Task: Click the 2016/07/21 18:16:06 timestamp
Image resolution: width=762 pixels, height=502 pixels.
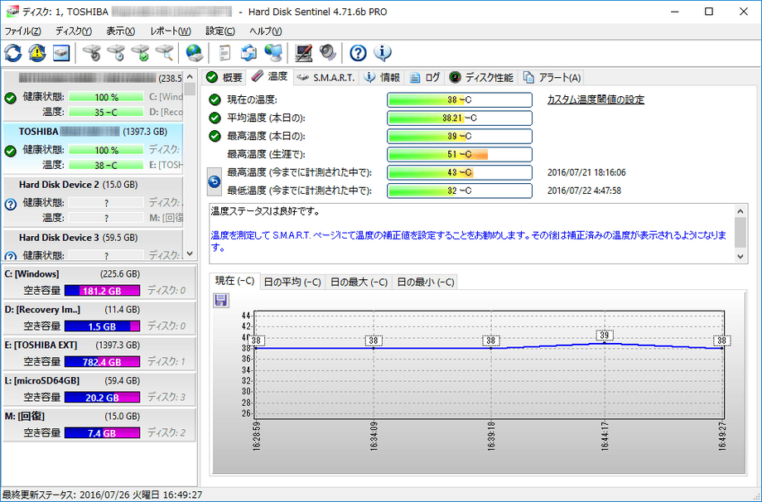Action: (586, 172)
